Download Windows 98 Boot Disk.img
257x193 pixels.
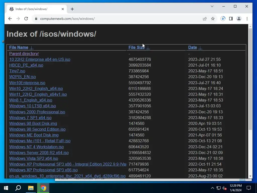tap(33, 123)
